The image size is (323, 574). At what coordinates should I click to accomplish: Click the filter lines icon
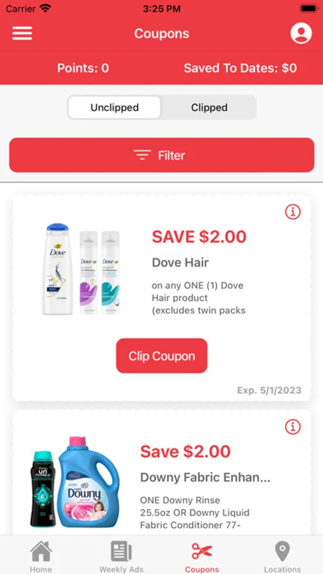pos(142,155)
